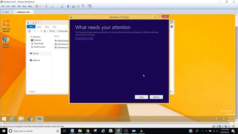Click the Type here to search box

[34, 131]
